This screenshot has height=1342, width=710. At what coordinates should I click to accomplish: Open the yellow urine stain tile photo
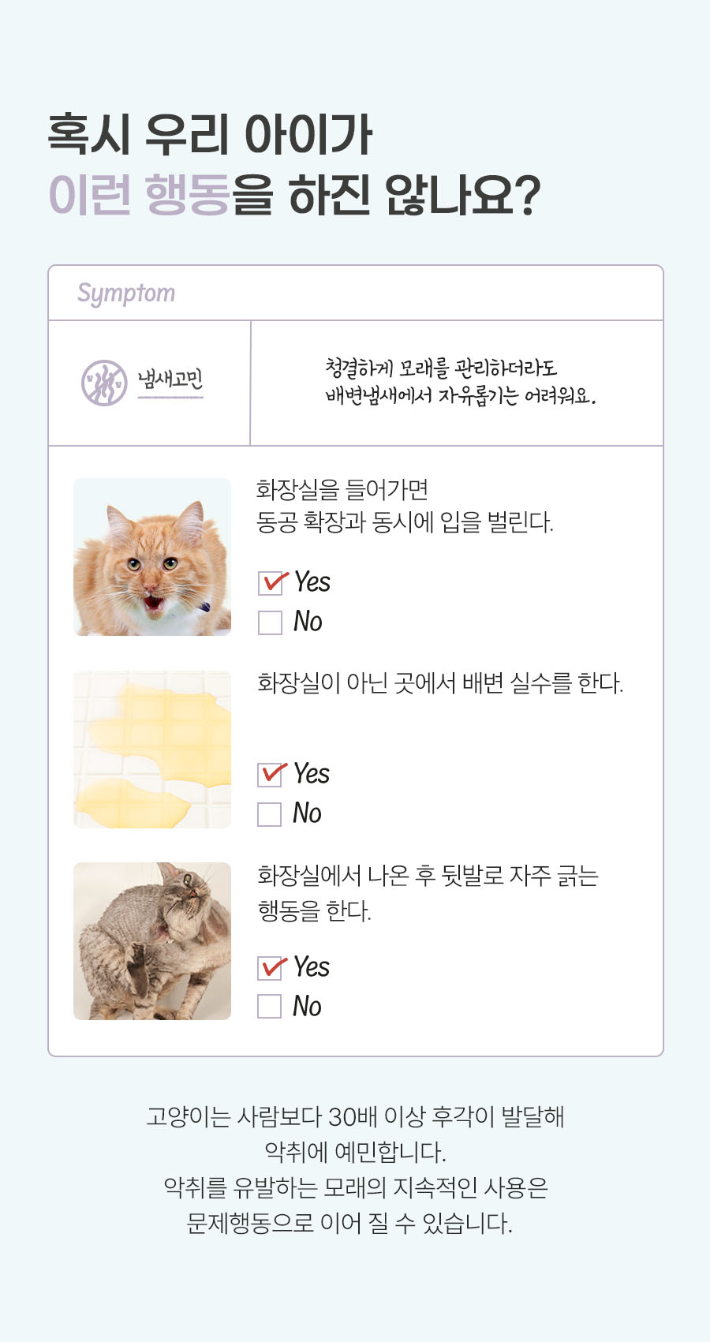click(x=152, y=750)
